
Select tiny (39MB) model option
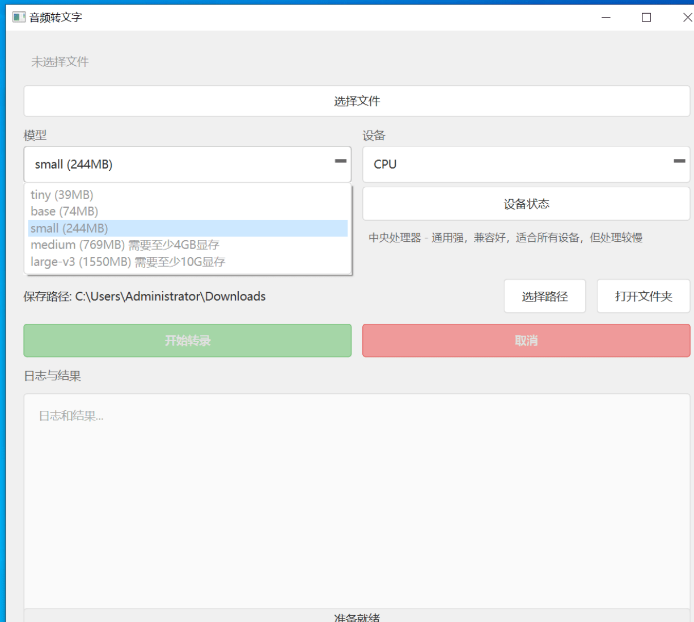(62, 195)
